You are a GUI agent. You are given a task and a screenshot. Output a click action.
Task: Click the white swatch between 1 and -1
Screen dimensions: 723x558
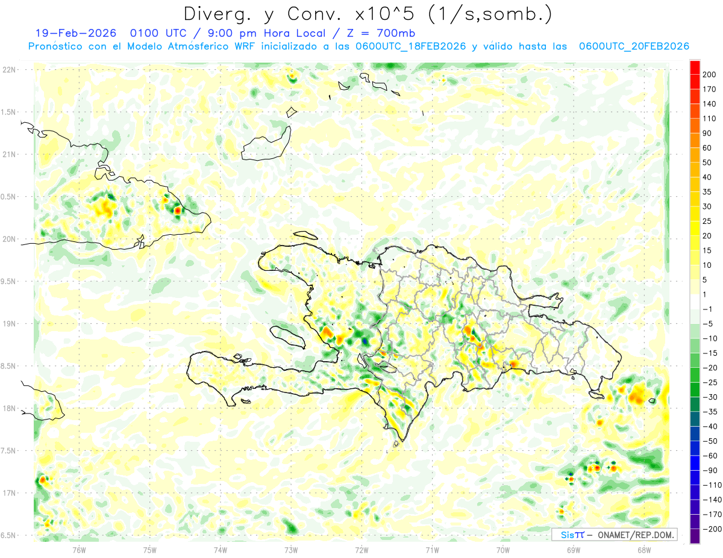(x=695, y=302)
